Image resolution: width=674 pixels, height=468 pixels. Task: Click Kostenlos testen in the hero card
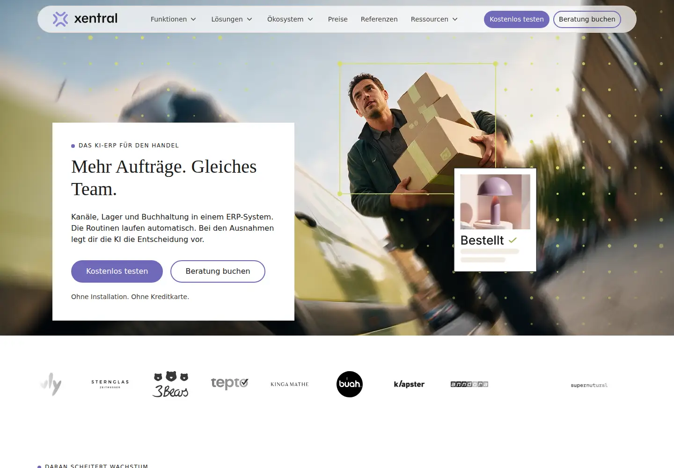pyautogui.click(x=117, y=271)
